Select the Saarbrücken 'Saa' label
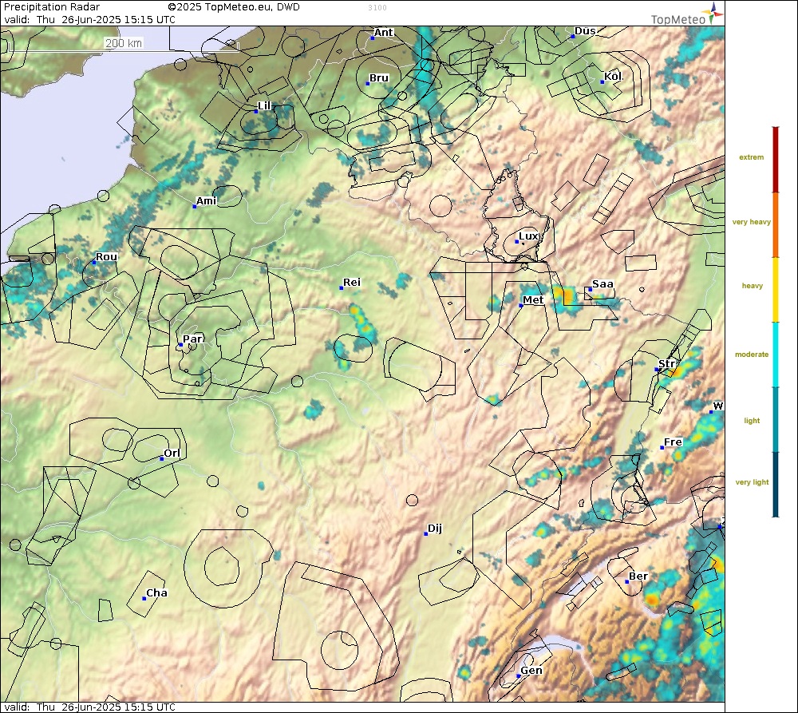This screenshot has width=798, height=713. point(602,284)
